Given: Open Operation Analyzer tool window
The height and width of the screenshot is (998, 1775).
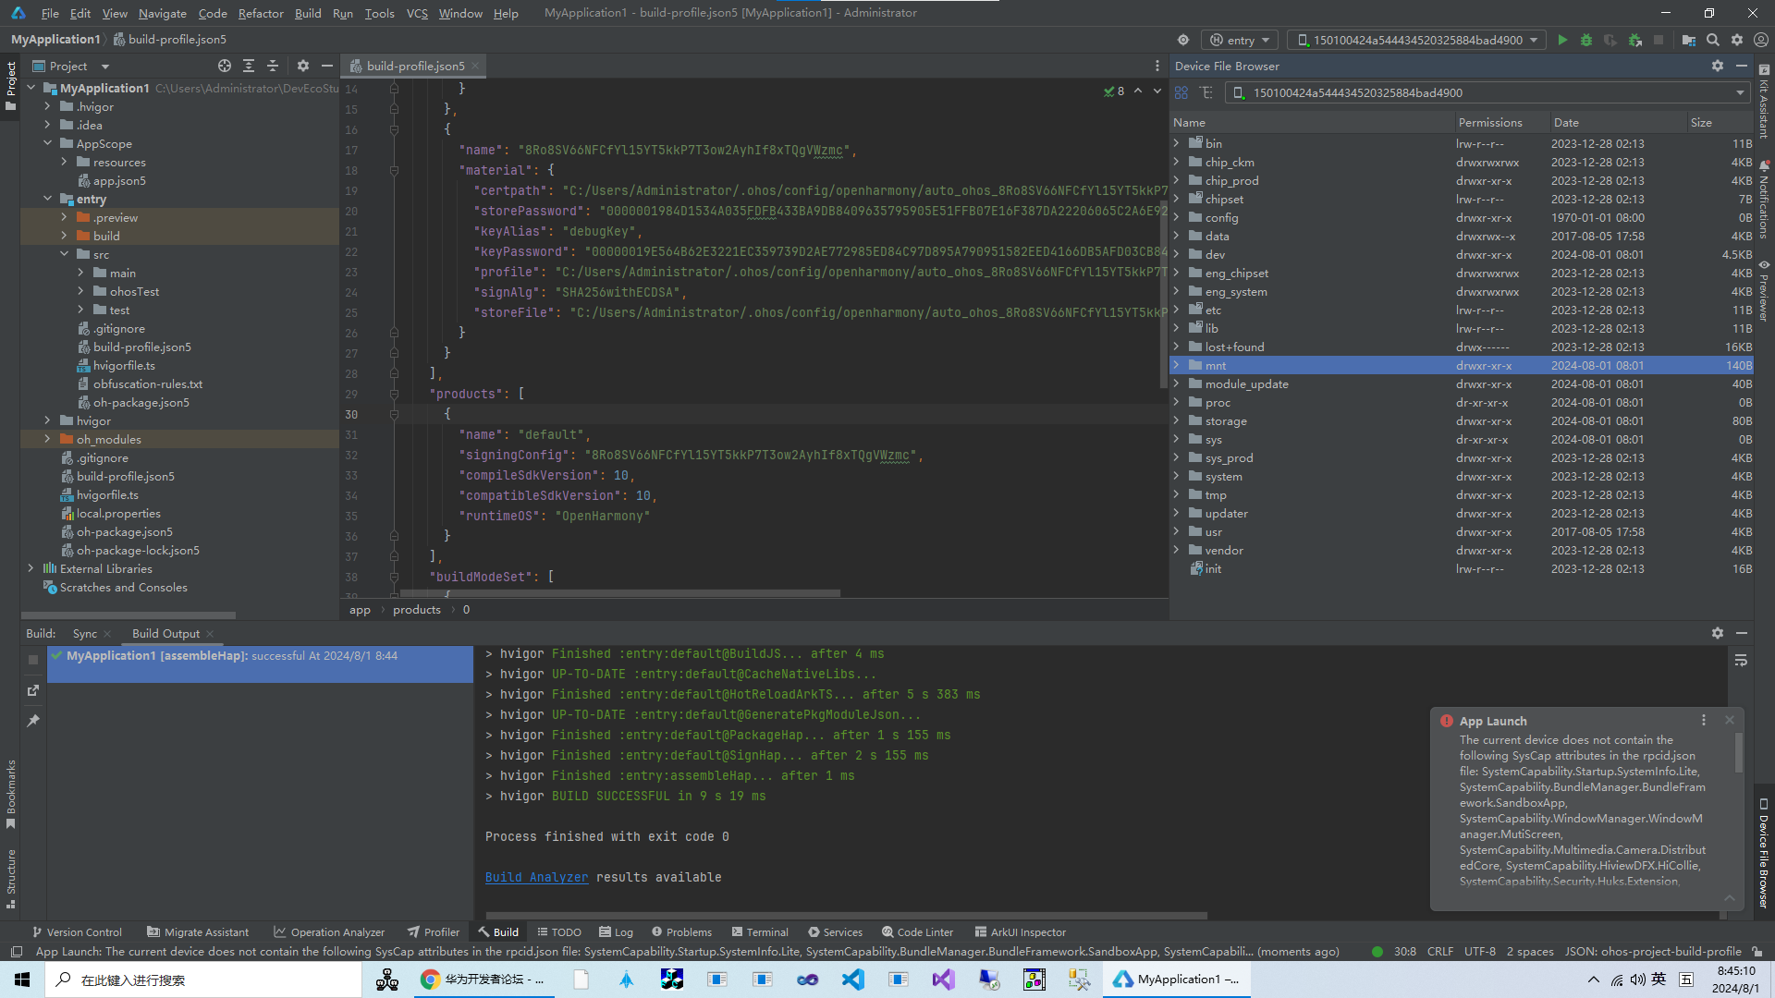Looking at the screenshot, I should tap(329, 931).
